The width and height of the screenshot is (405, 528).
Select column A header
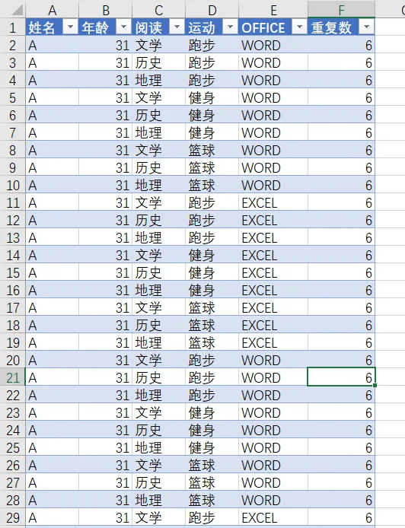(53, 10)
